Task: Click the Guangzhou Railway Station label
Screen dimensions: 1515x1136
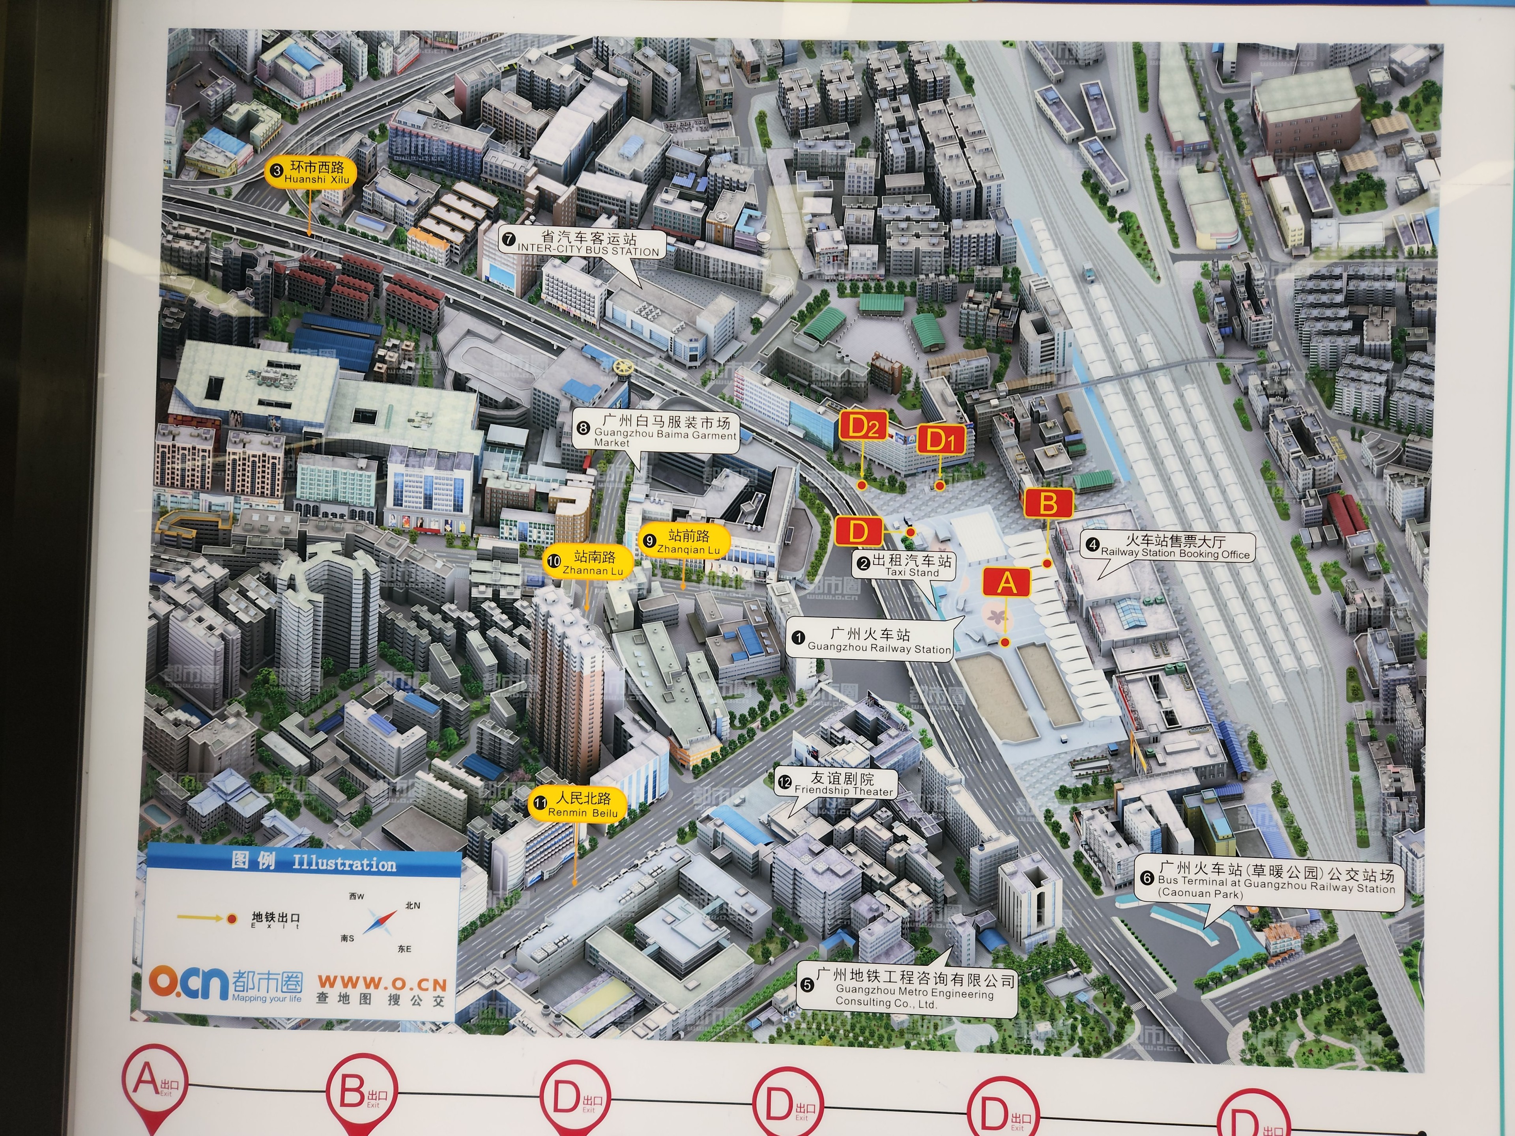Action: point(869,641)
